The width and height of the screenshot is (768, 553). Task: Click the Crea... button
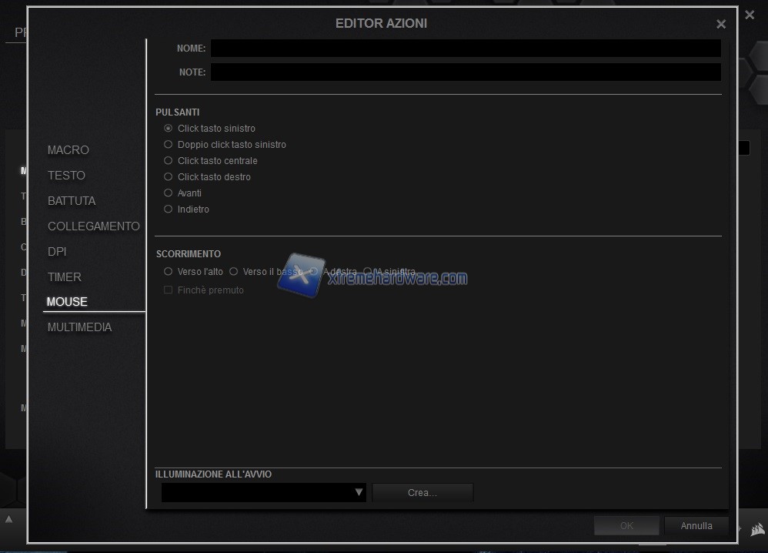coord(422,493)
